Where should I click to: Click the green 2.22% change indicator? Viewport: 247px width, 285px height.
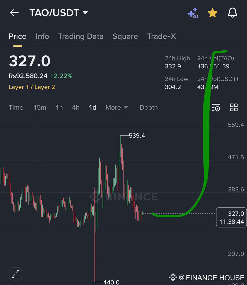click(x=61, y=76)
